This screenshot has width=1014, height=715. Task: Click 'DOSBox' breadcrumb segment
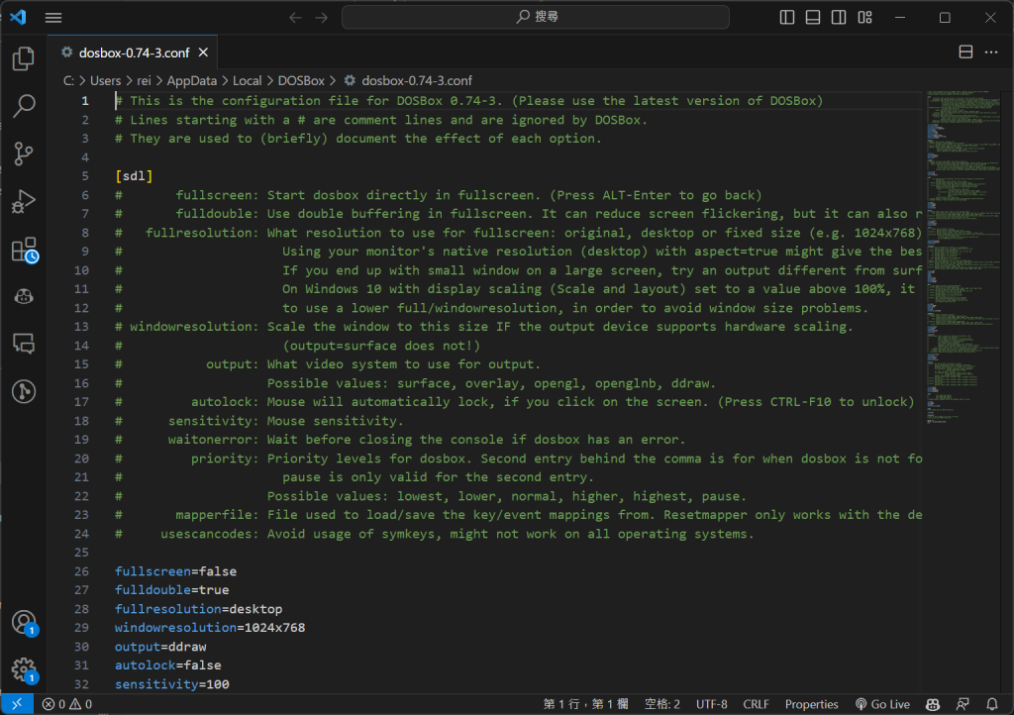[x=301, y=81]
